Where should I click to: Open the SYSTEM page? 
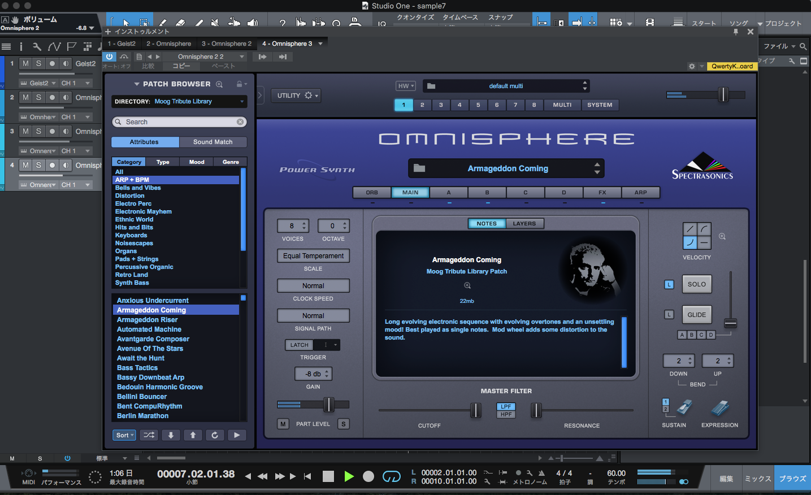[x=600, y=105]
